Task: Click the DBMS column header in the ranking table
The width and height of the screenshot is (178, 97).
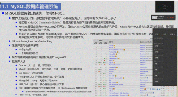Action: [111, 42]
